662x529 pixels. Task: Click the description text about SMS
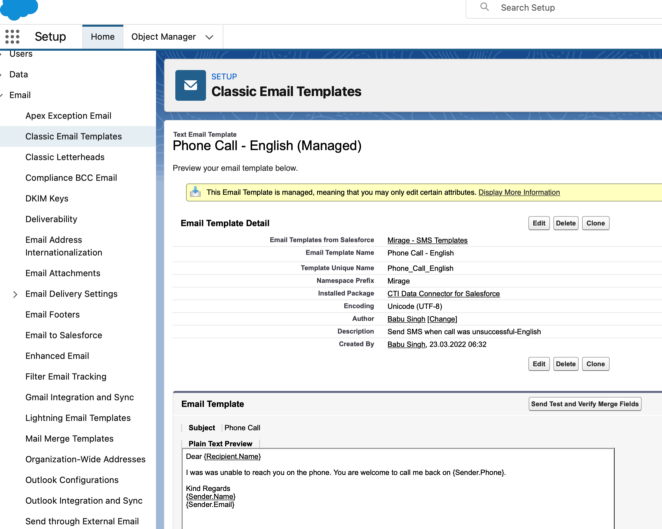pyautogui.click(x=464, y=332)
